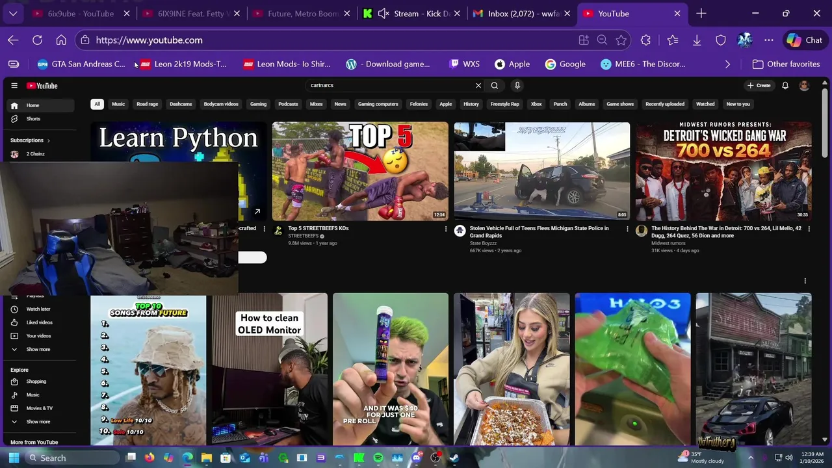Open the YouTube account avatar menu
The height and width of the screenshot is (468, 832).
pos(804,86)
